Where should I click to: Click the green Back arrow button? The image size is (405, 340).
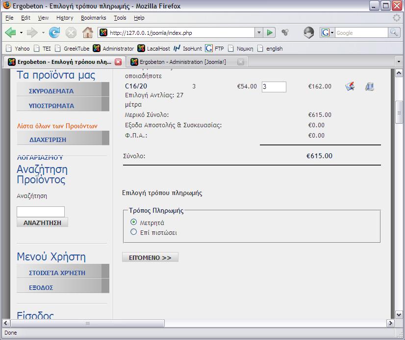[x=11, y=33]
